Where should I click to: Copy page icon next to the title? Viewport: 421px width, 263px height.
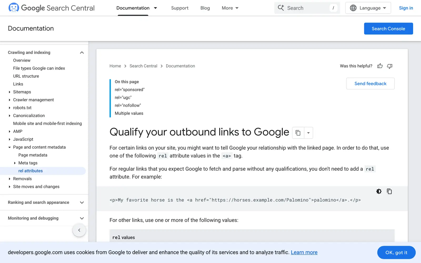point(298,133)
